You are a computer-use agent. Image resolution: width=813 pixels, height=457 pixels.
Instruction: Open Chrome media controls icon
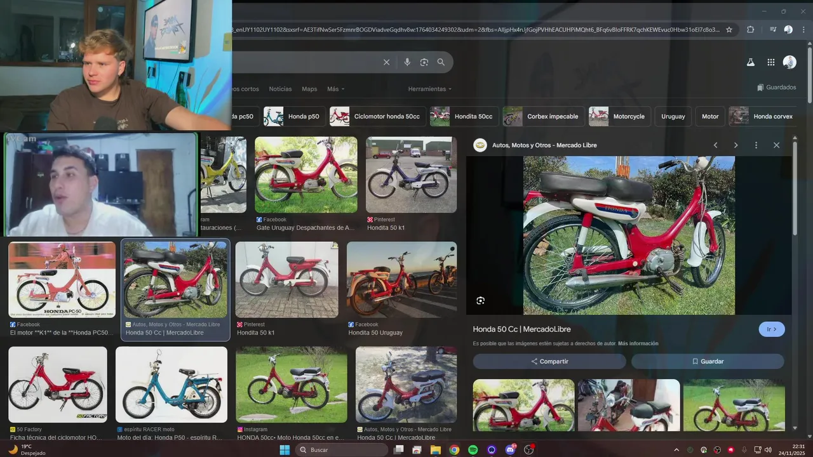[773, 29]
